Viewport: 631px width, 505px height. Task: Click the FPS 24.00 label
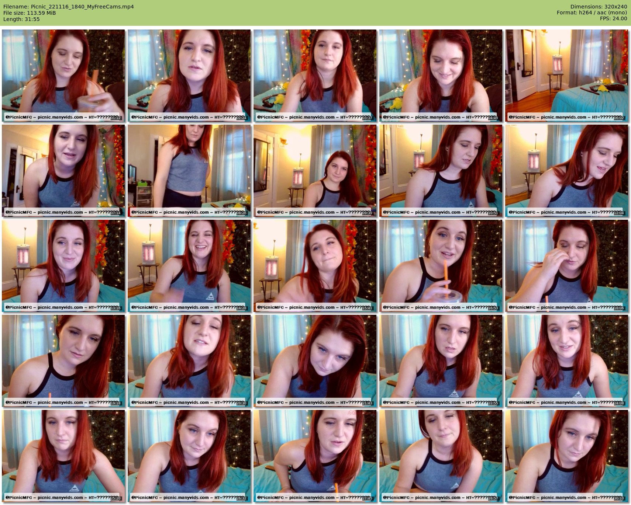point(613,19)
